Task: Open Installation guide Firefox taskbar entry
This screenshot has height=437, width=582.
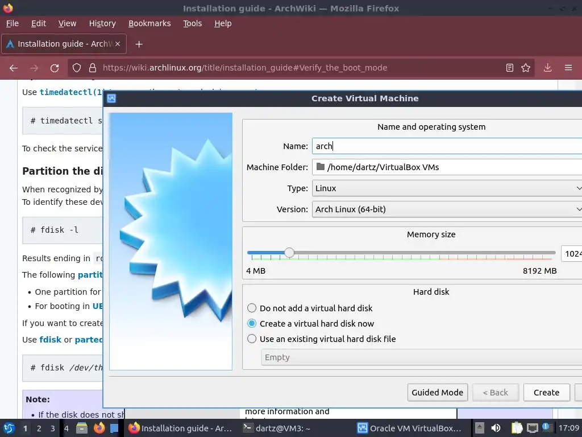Action: pyautogui.click(x=180, y=428)
